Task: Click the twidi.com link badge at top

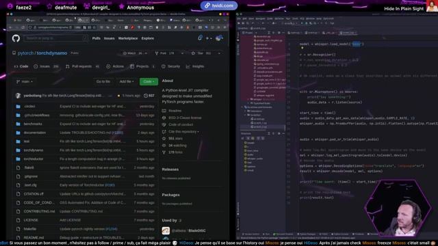Action: [x=219, y=5]
